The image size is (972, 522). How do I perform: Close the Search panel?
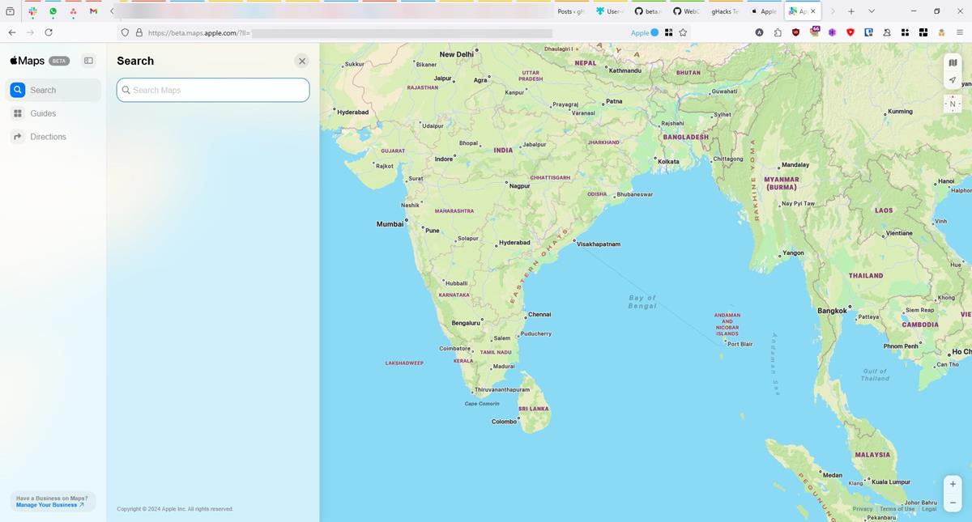tap(302, 61)
